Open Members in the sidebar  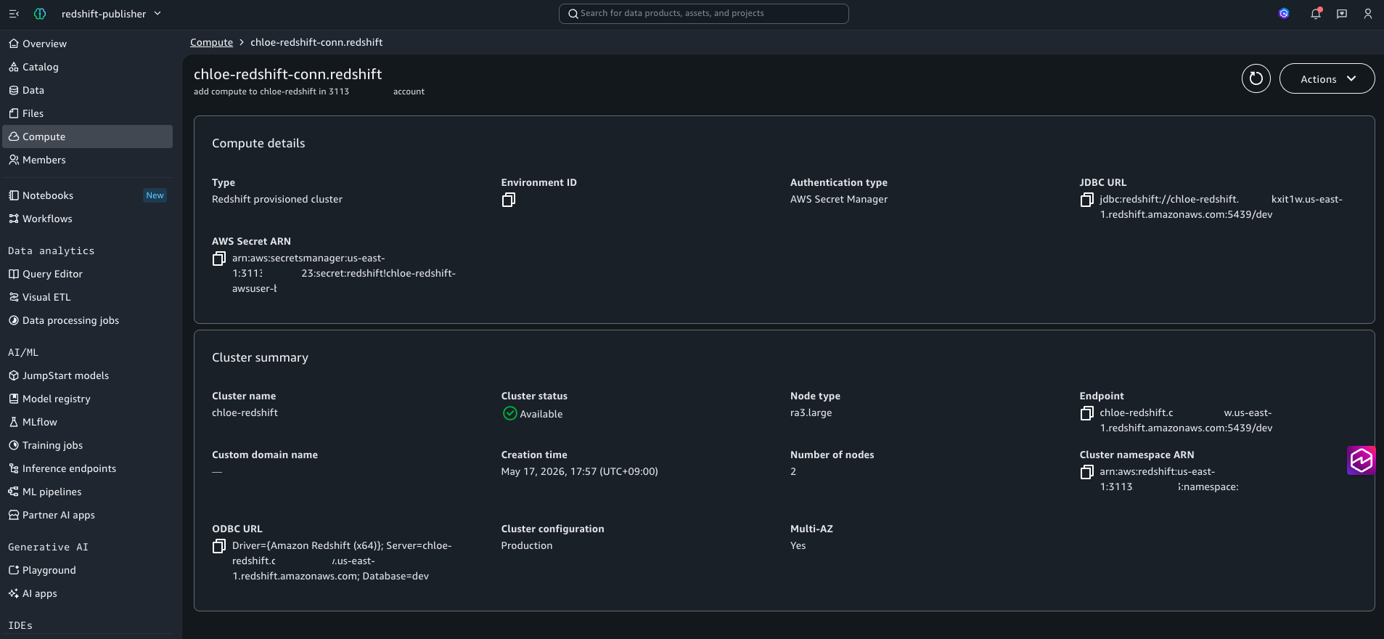point(87,160)
